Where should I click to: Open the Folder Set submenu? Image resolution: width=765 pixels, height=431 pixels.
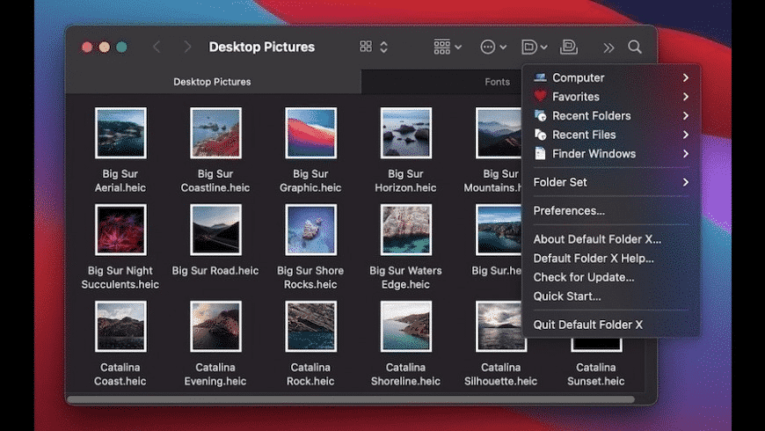pos(611,182)
